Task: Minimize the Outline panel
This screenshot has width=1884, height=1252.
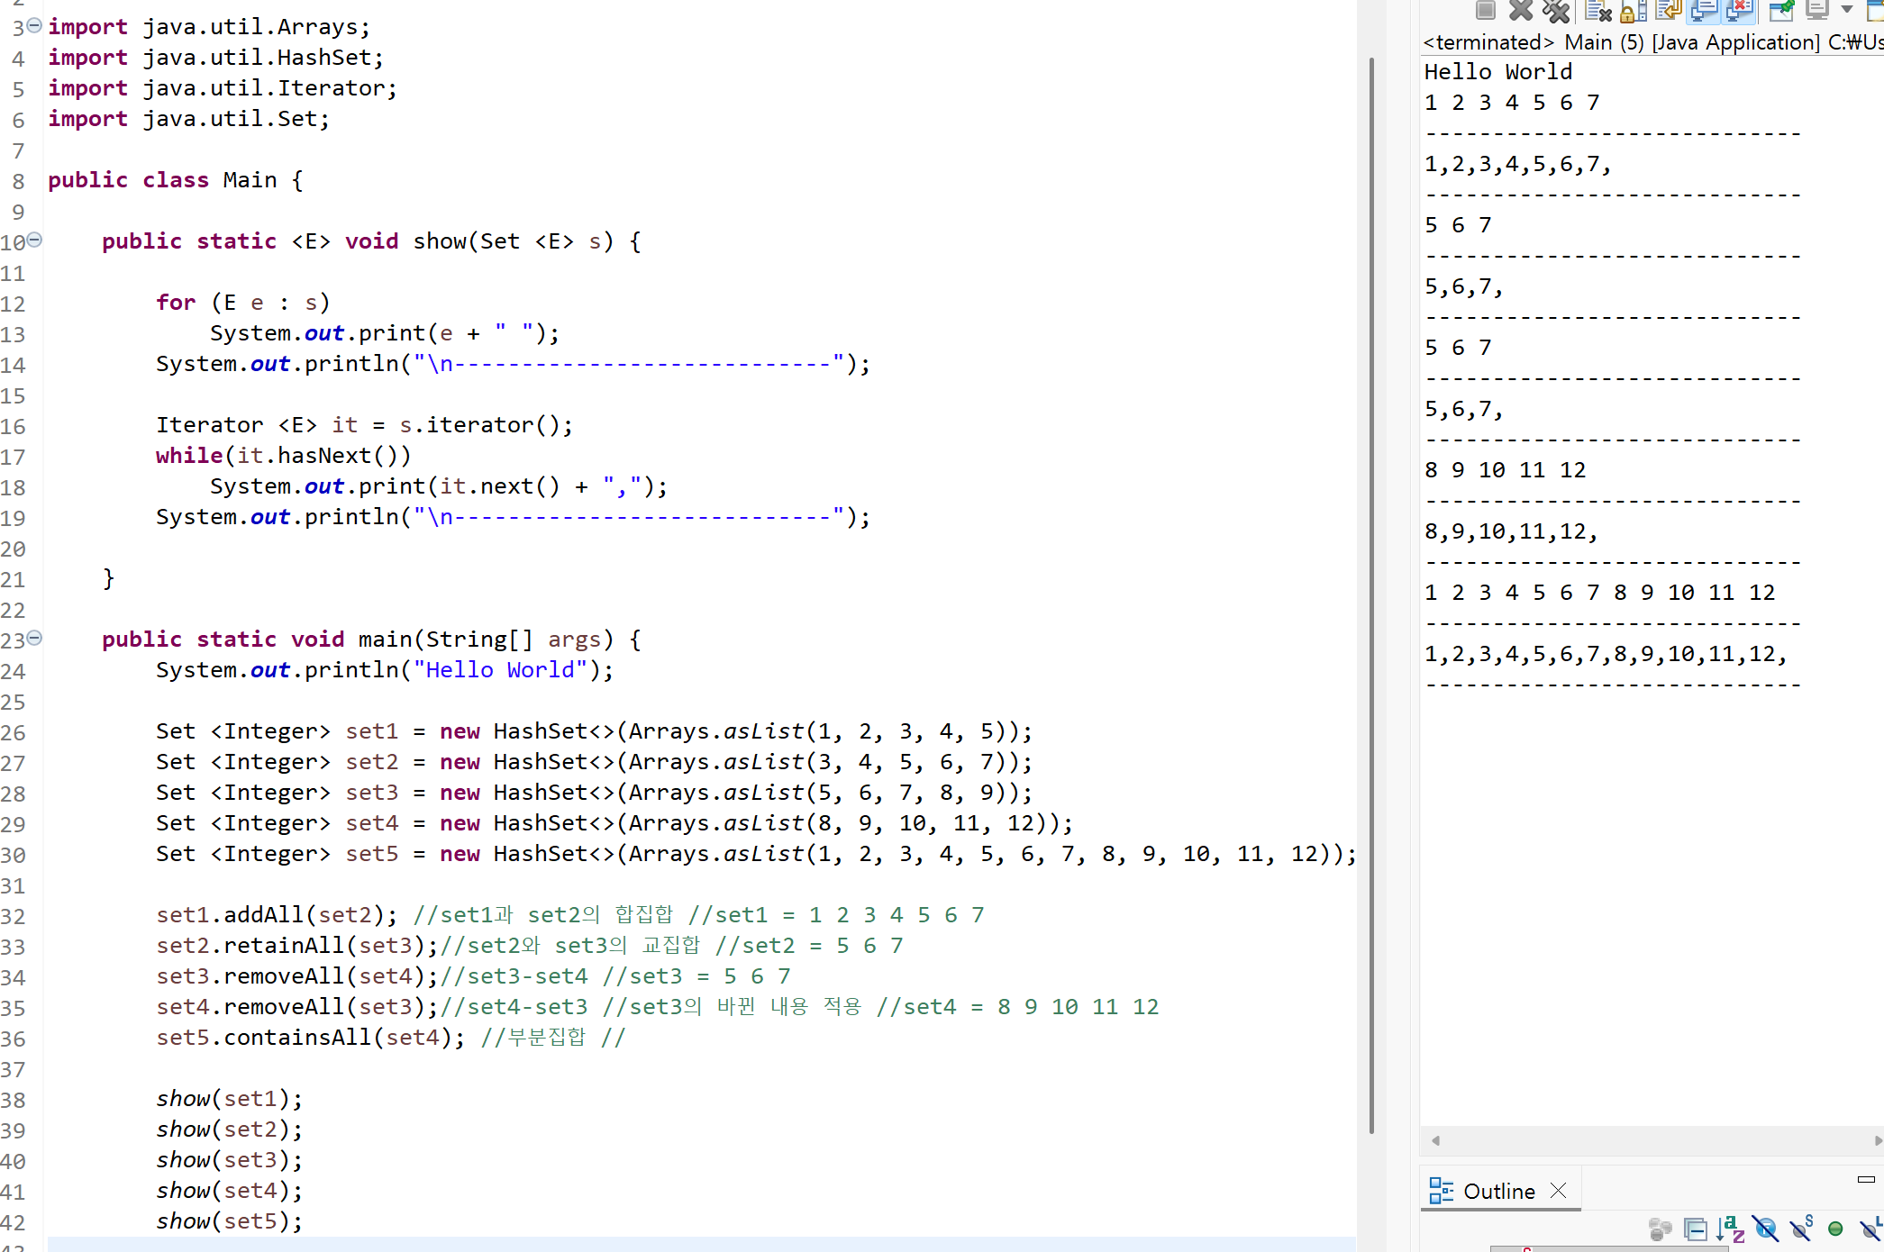Action: point(1866,1179)
